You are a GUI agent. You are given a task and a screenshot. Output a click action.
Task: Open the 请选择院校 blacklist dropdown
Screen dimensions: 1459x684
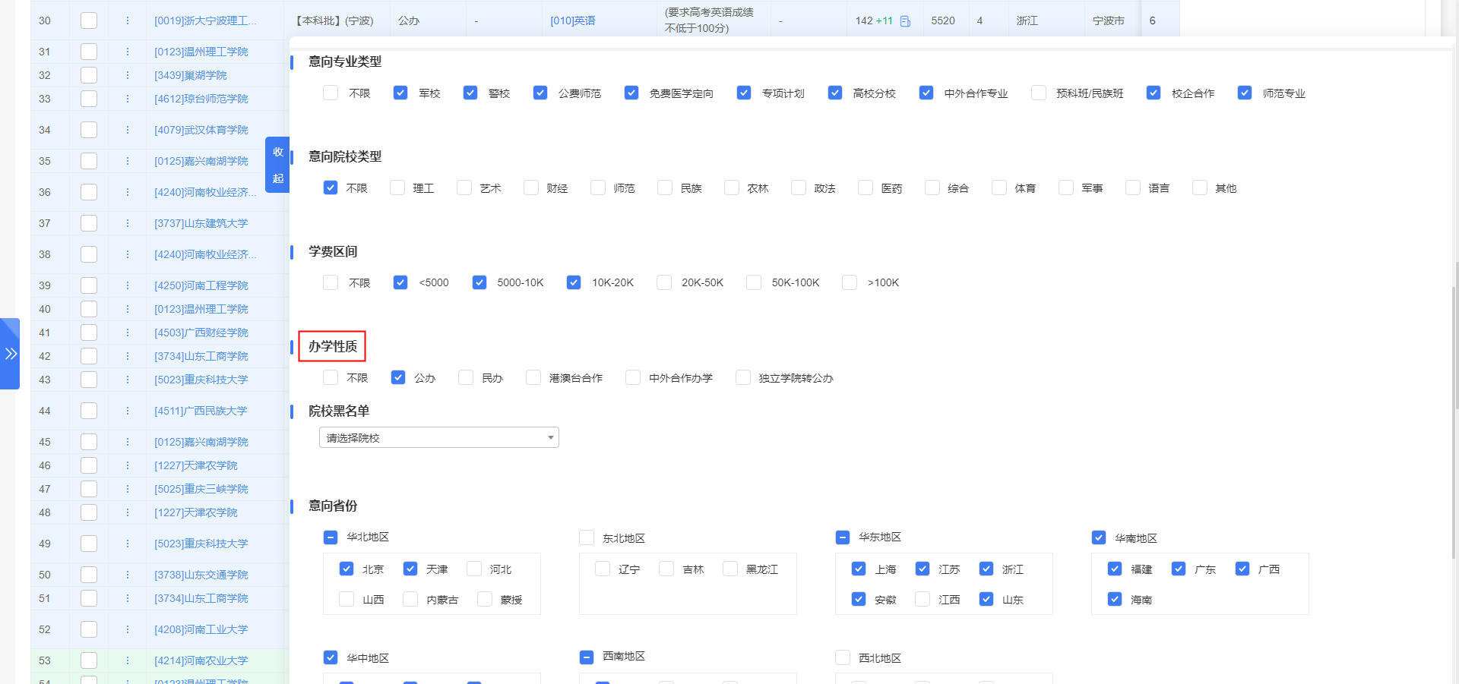tap(438, 437)
